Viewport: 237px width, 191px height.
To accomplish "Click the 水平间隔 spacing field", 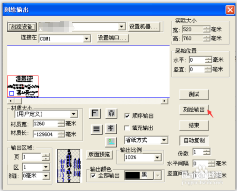I will pyautogui.click(x=200, y=164).
